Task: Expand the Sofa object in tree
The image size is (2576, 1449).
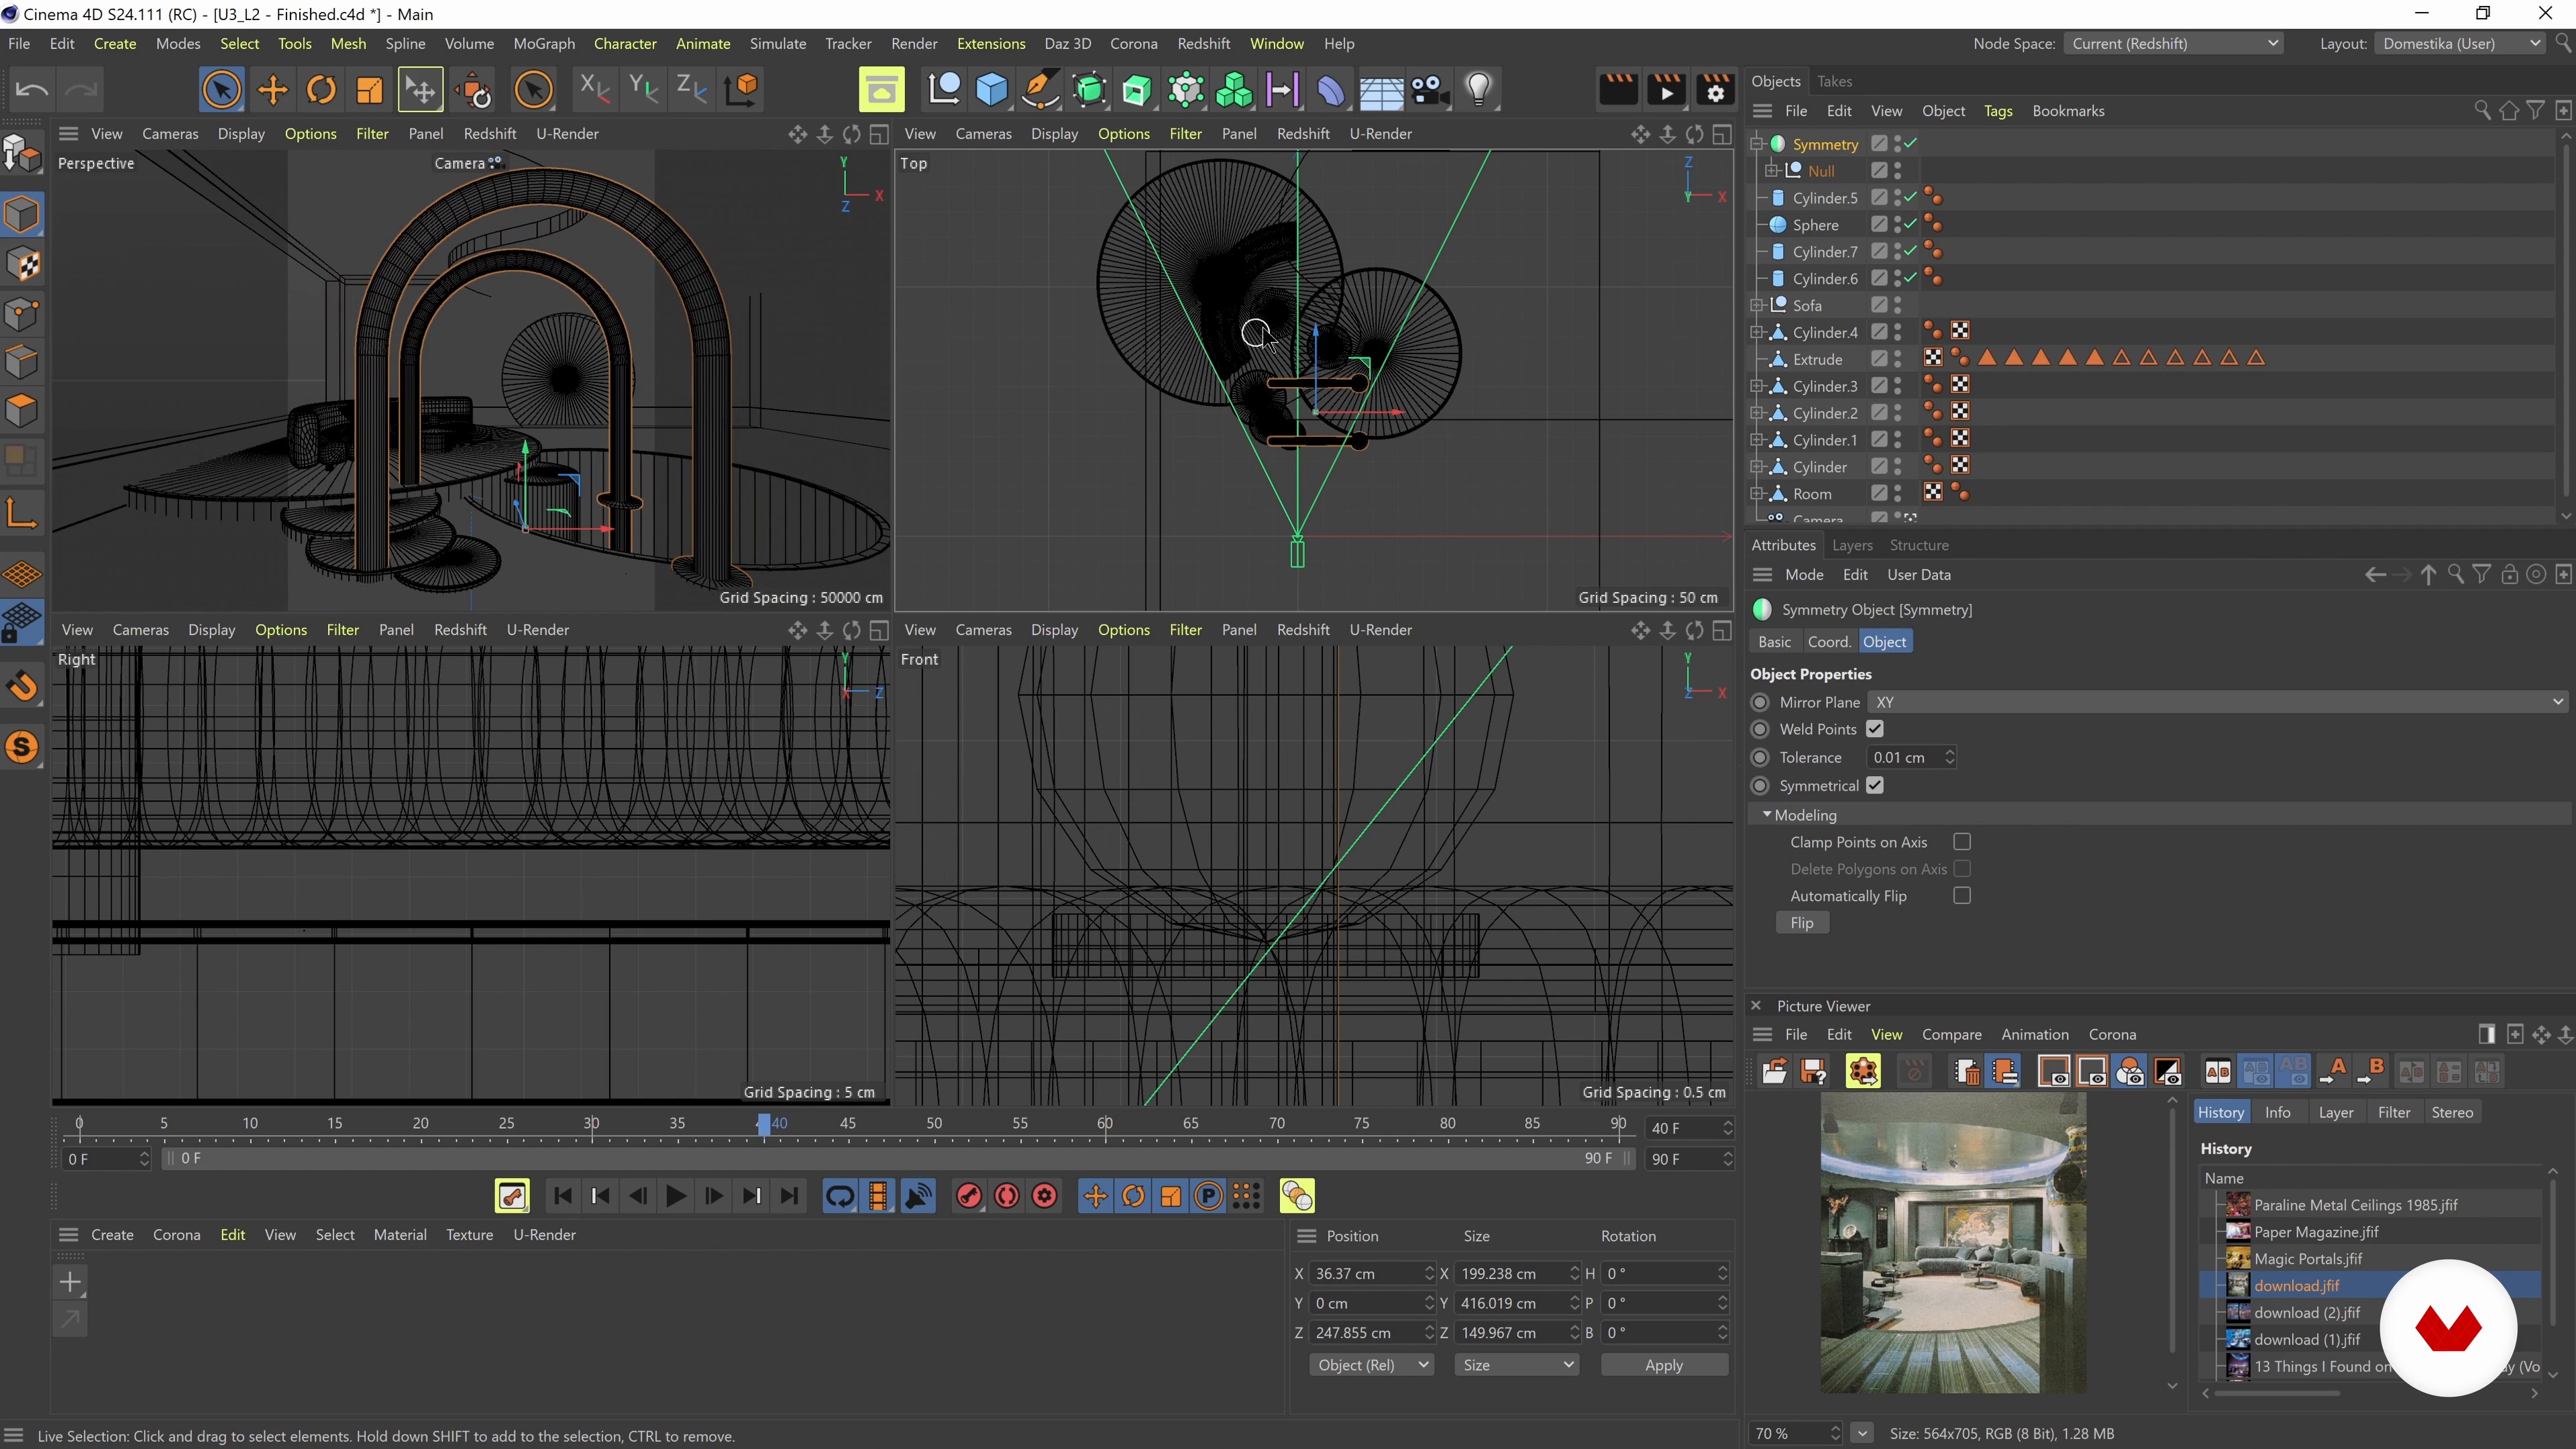Action: [1757, 305]
